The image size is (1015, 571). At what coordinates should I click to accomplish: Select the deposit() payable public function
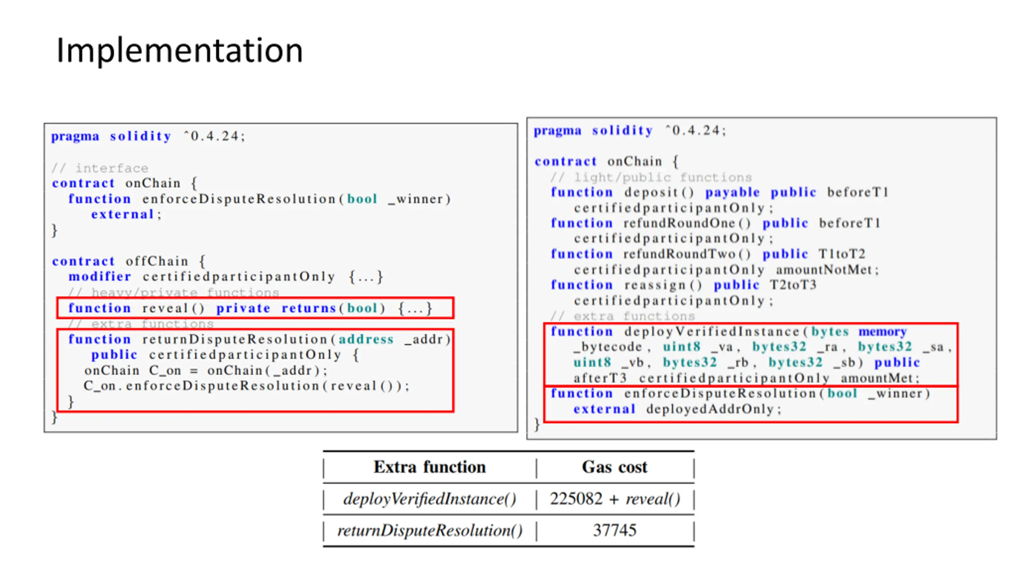[x=719, y=200]
